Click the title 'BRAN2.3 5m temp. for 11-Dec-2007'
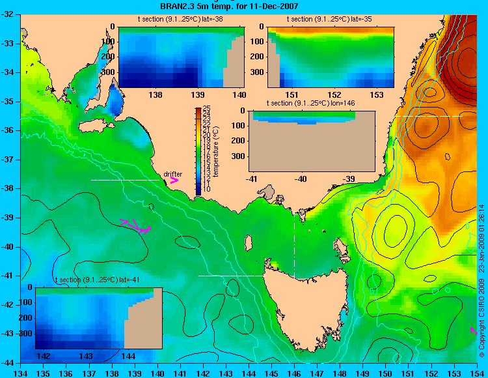This screenshot has width=488, height=378. click(229, 6)
